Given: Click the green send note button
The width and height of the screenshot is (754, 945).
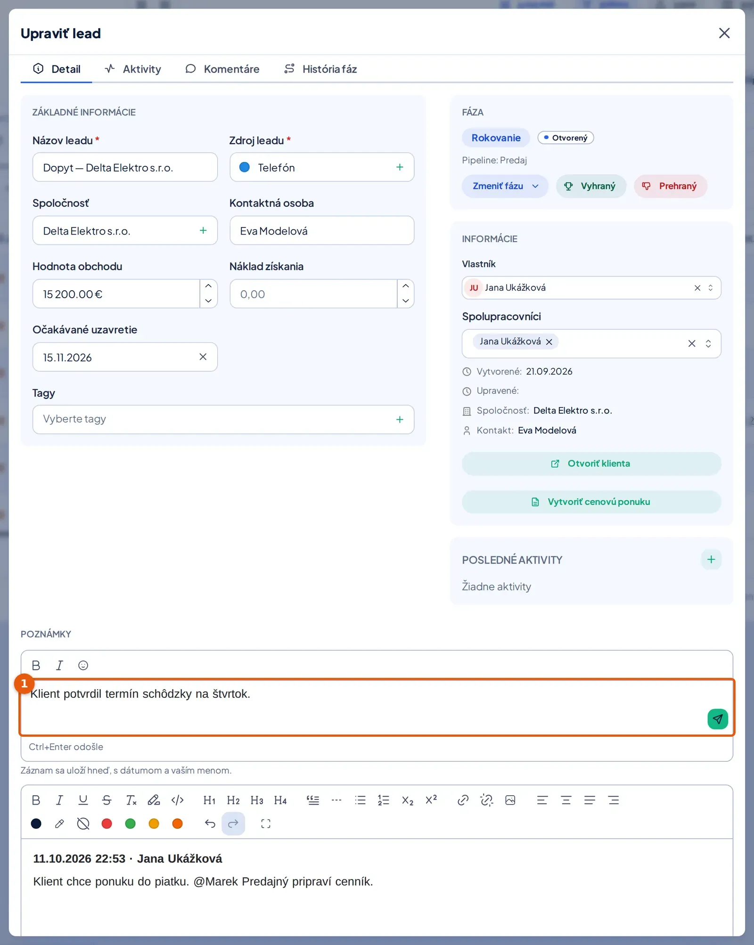Looking at the screenshot, I should point(717,719).
